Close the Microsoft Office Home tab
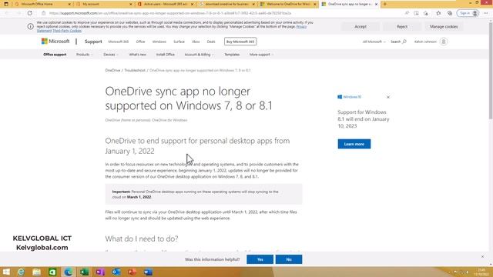 click(69, 4)
